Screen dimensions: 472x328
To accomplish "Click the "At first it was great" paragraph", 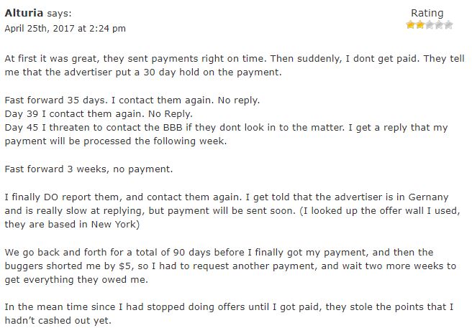I will [x=235, y=65].
